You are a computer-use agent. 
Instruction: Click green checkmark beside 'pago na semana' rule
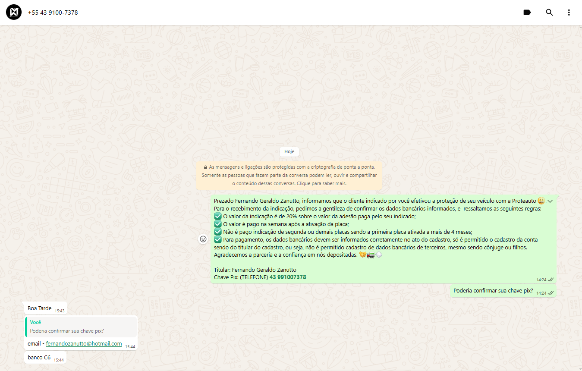pos(218,224)
